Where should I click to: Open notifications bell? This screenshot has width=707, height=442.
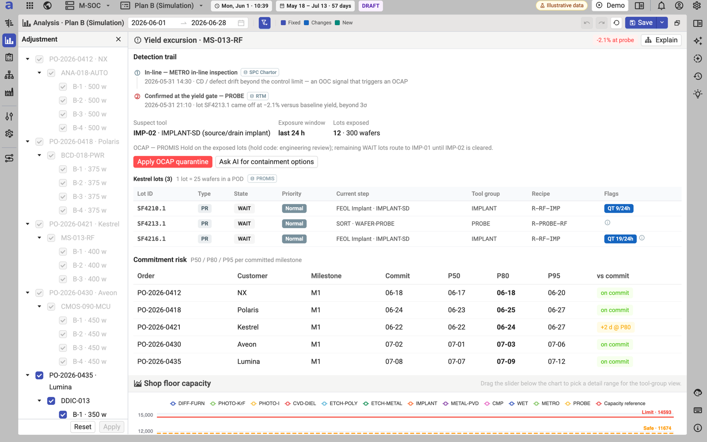(x=661, y=6)
